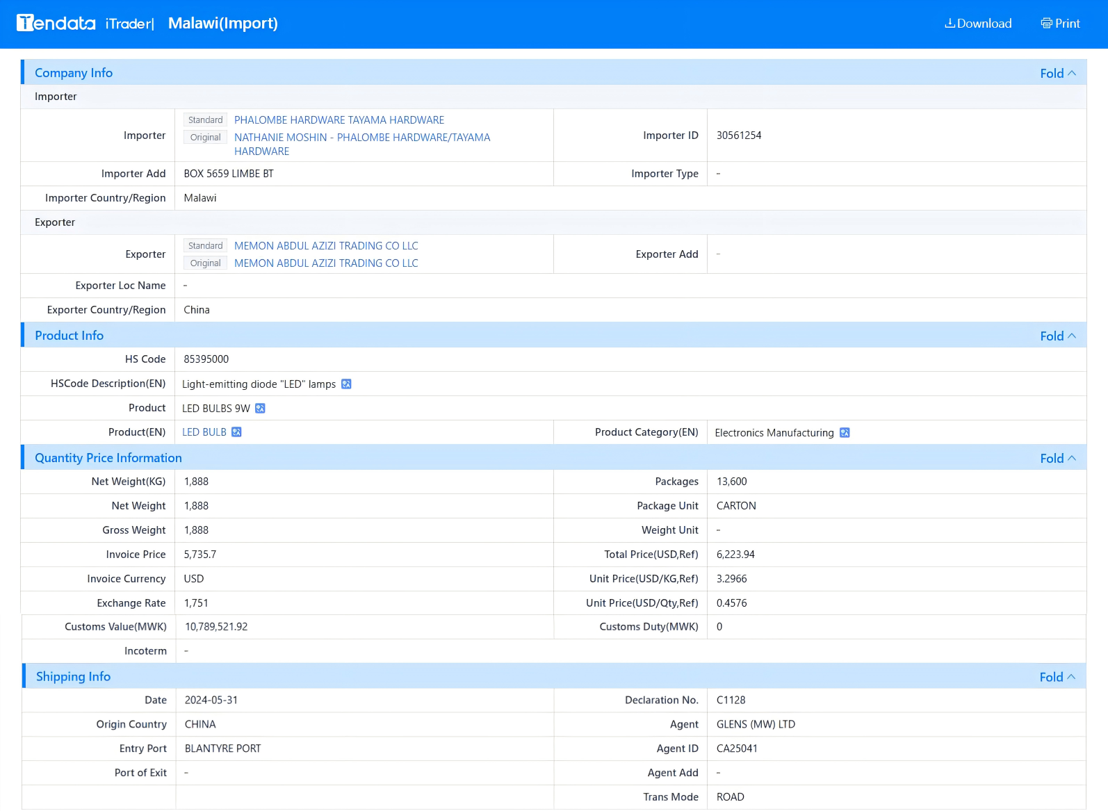Click translate icon next to LED BULB
Screen dimensions: 1108x811
click(x=236, y=432)
